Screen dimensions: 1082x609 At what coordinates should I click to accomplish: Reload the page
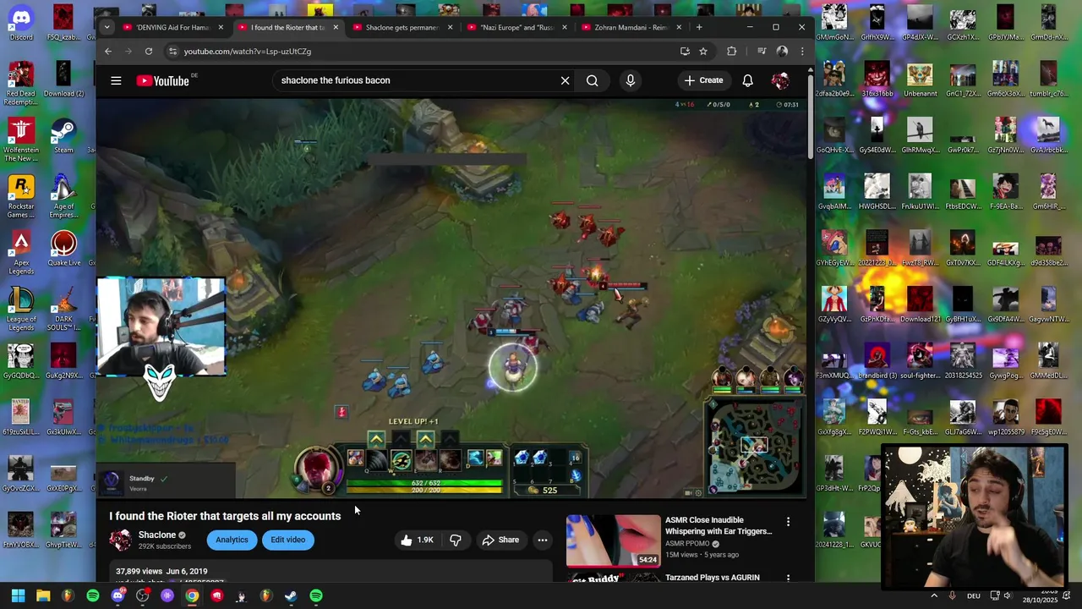tap(149, 52)
